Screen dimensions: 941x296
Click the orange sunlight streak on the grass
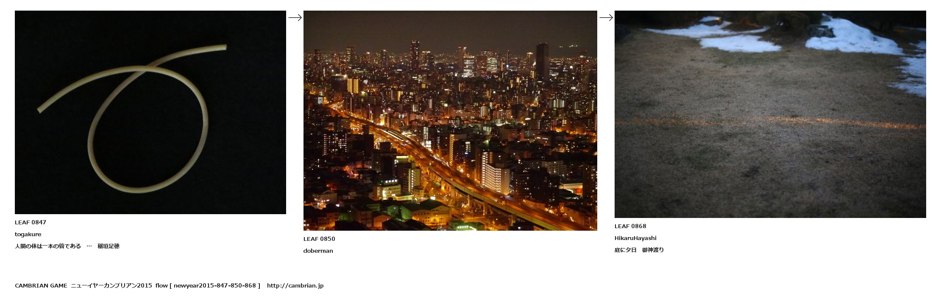pyautogui.click(x=770, y=123)
